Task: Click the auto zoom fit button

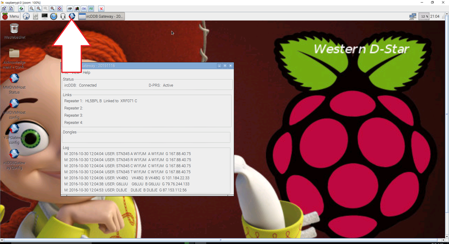Action: pyautogui.click(x=53, y=9)
